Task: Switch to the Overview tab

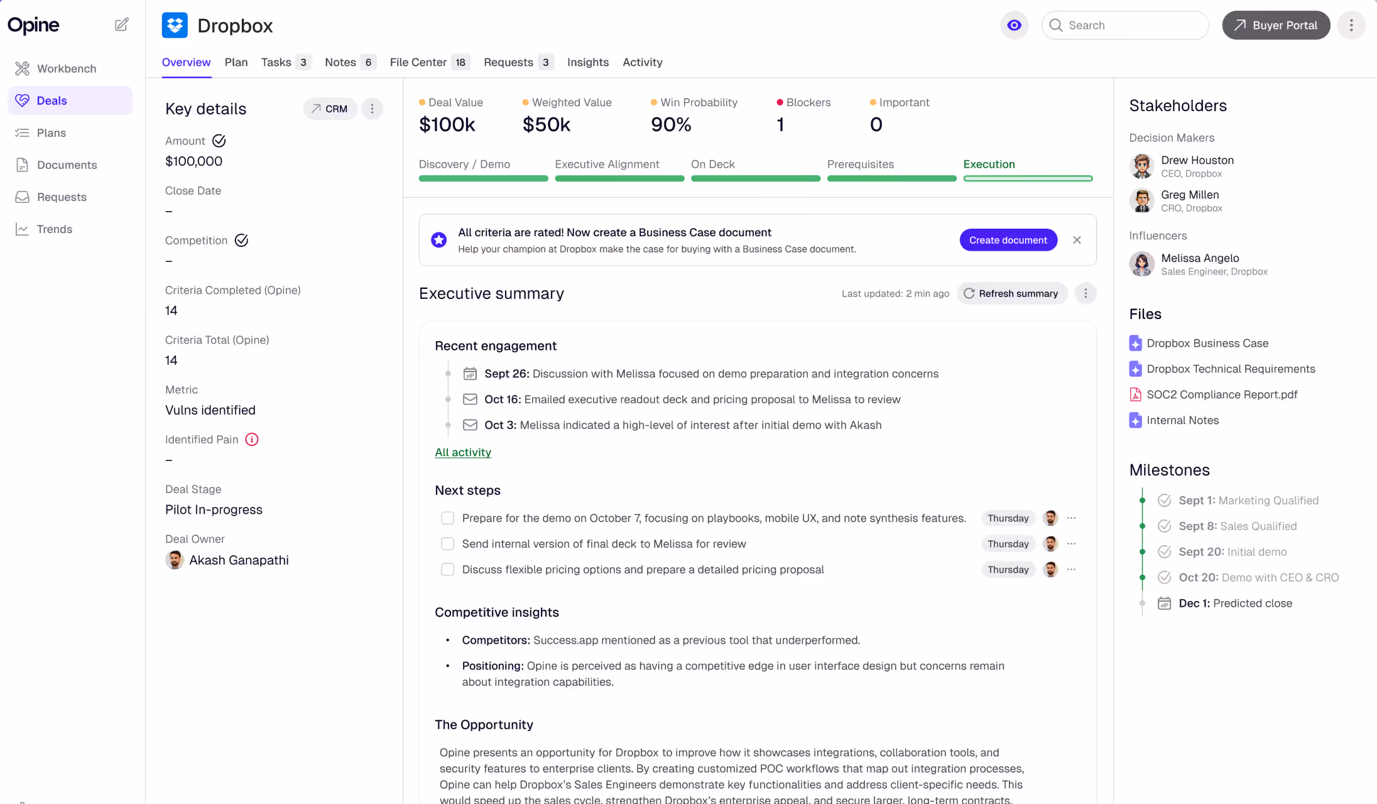Action: 186,62
